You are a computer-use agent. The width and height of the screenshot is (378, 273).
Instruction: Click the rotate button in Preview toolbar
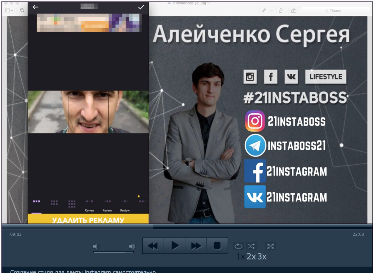(x=281, y=10)
